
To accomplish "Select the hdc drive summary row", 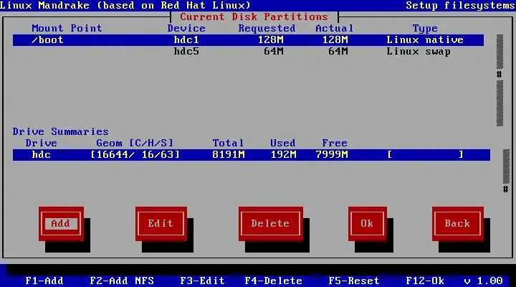I will pyautogui.click(x=252, y=154).
